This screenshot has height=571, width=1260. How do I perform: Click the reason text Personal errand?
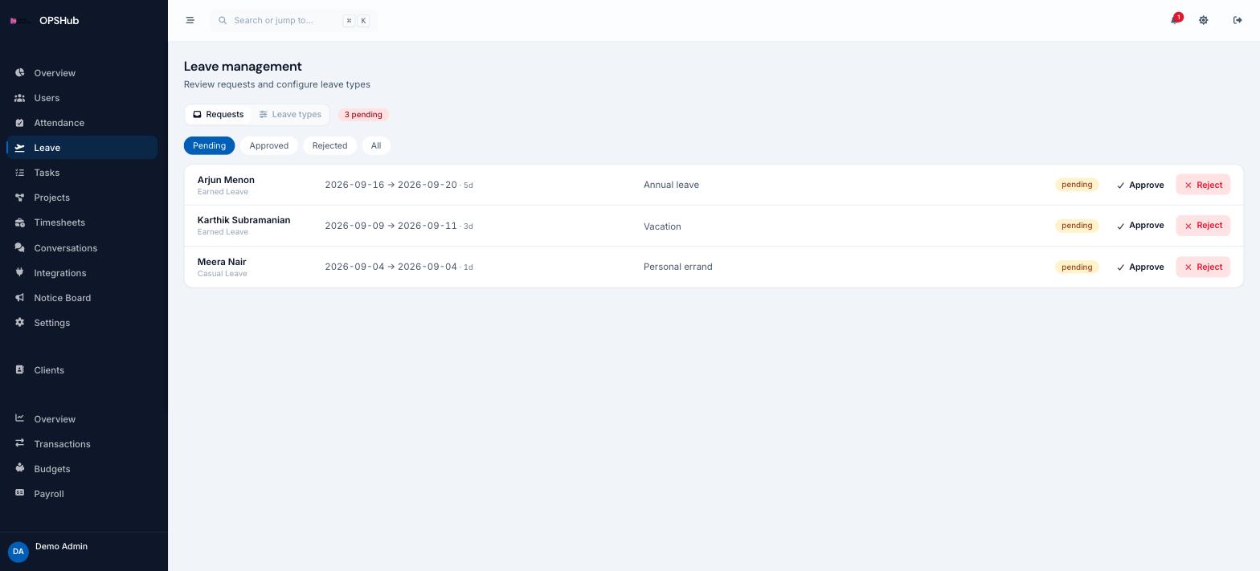click(x=677, y=267)
